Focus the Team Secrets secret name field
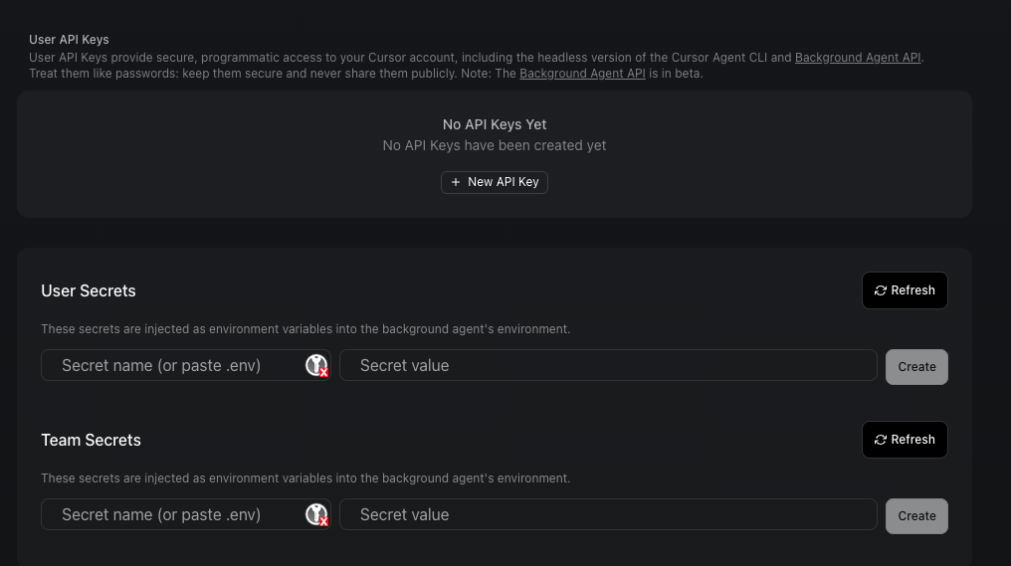 coord(171,514)
